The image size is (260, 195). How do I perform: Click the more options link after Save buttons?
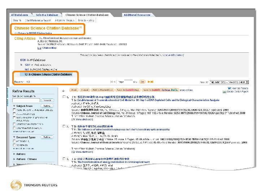click(186, 90)
